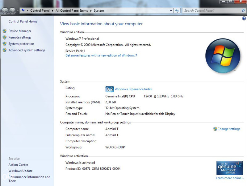Click the WORKGROUP workgroup value
The width and height of the screenshot is (247, 186).
coord(115,147)
